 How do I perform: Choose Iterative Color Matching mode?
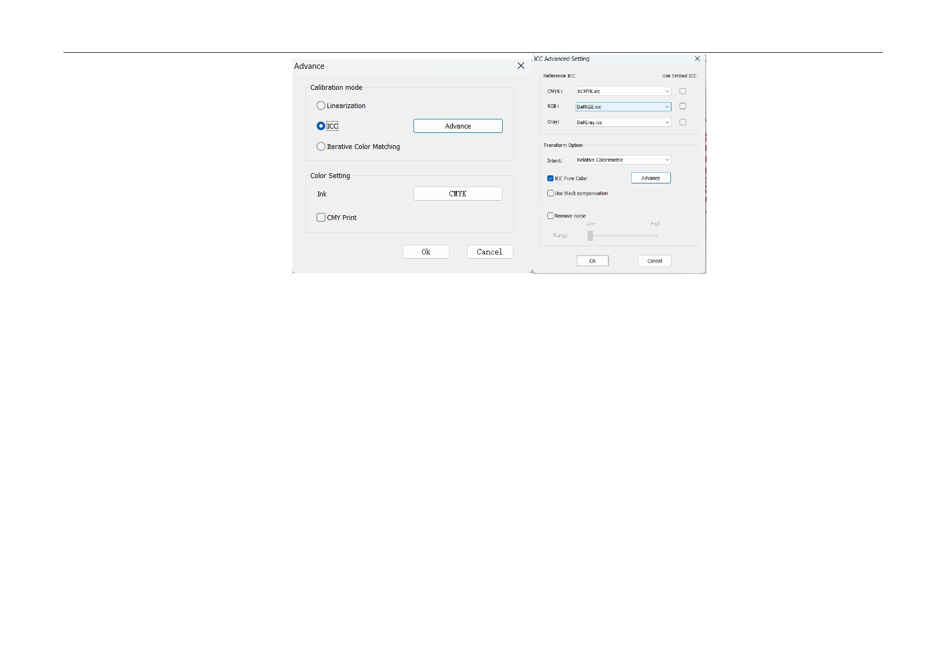point(321,146)
